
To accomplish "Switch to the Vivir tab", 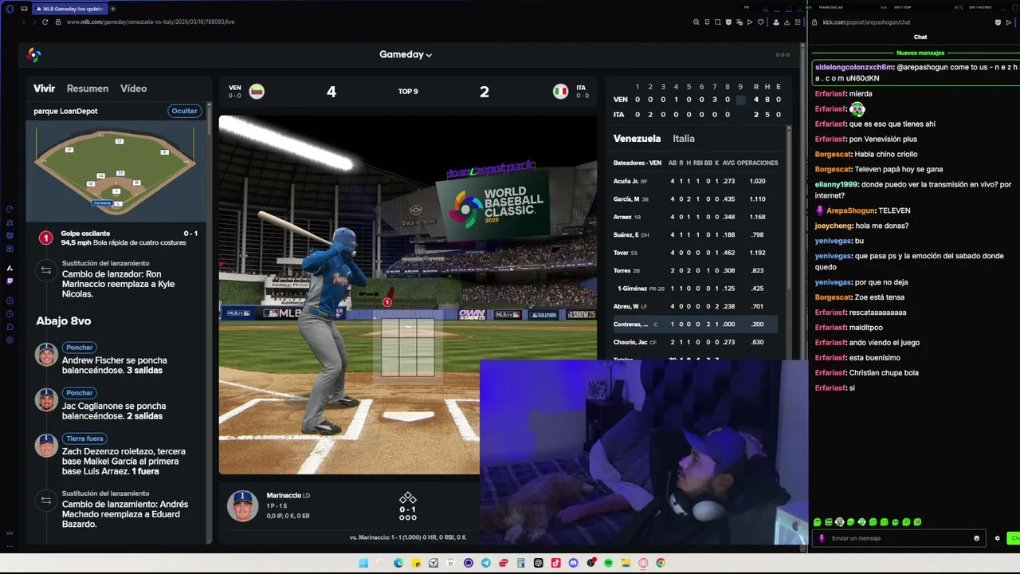I will tap(44, 88).
